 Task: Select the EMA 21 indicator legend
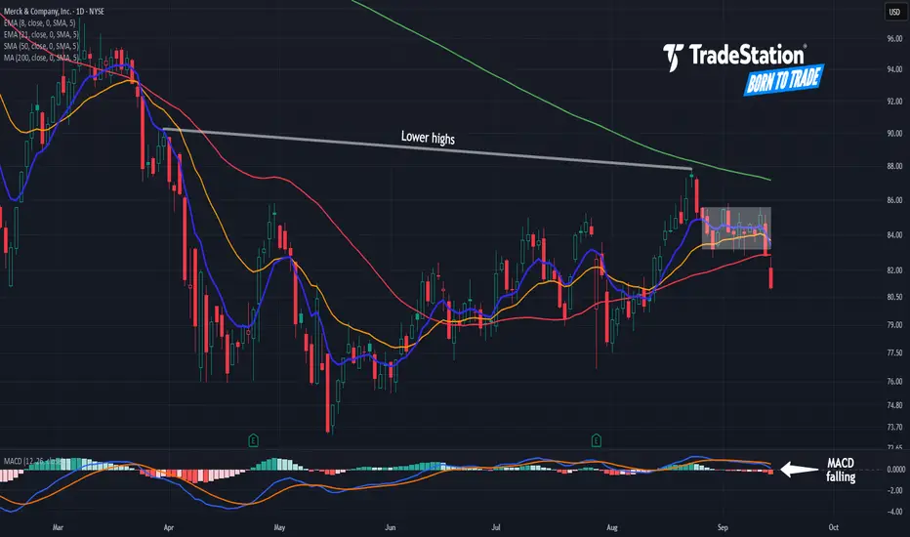point(41,35)
